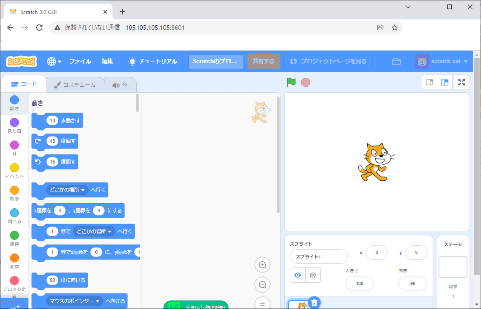
Task: Click the red stop button
Action: click(305, 82)
